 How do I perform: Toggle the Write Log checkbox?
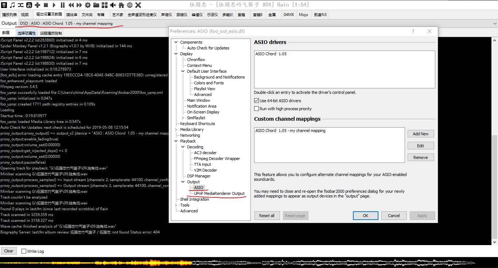pos(24,251)
